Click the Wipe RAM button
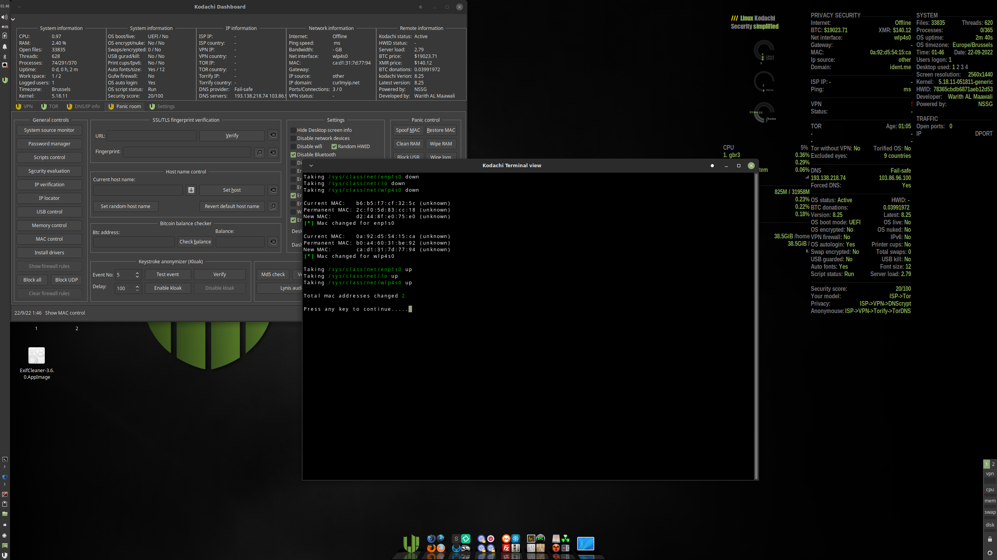This screenshot has width=997, height=560. coord(441,144)
